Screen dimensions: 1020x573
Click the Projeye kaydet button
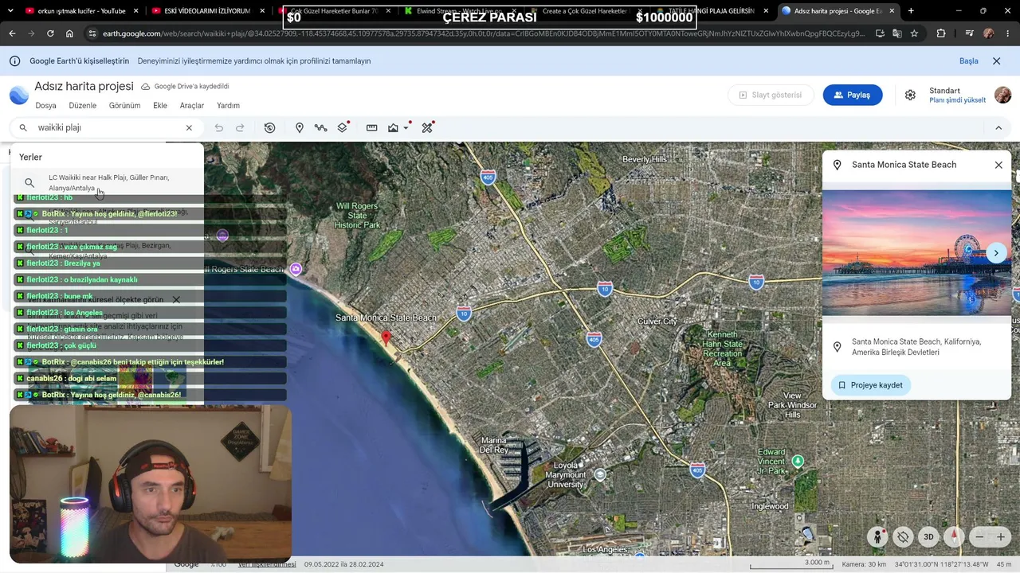(870, 385)
